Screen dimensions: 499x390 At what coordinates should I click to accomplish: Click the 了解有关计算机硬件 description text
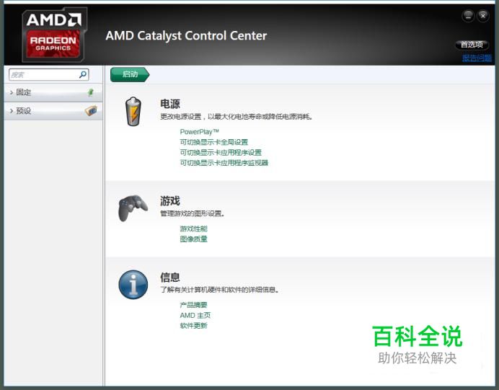(x=220, y=290)
